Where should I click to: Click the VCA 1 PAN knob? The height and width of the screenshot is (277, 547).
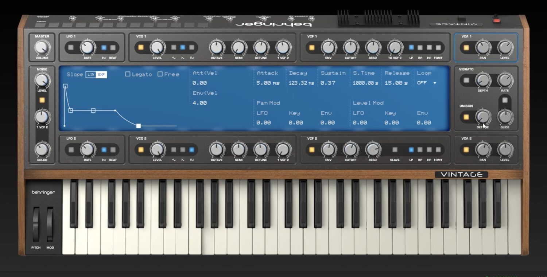(483, 47)
